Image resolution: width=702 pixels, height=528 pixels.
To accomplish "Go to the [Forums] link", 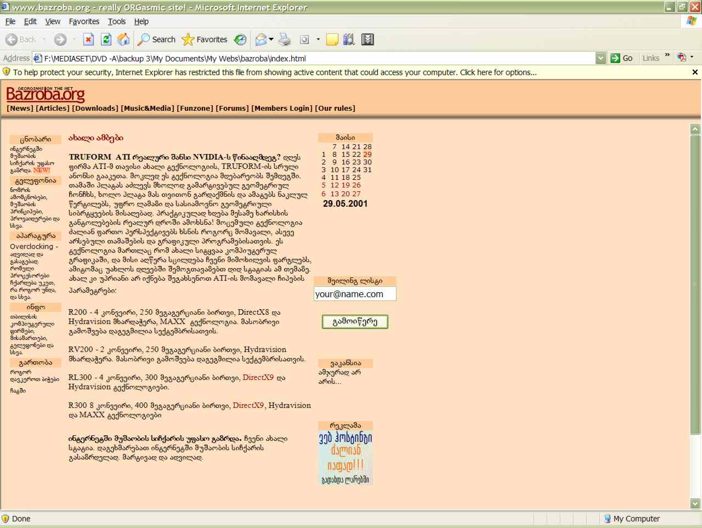I will pos(232,109).
